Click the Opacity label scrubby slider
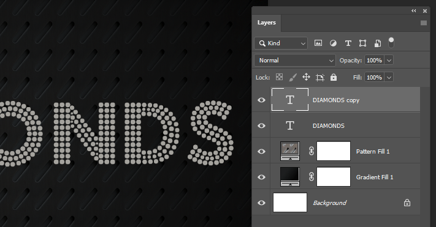The height and width of the screenshot is (227, 436). pos(350,61)
